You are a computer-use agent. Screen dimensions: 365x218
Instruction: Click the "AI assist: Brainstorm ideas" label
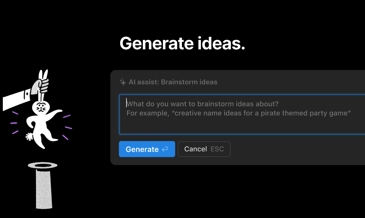(x=173, y=82)
